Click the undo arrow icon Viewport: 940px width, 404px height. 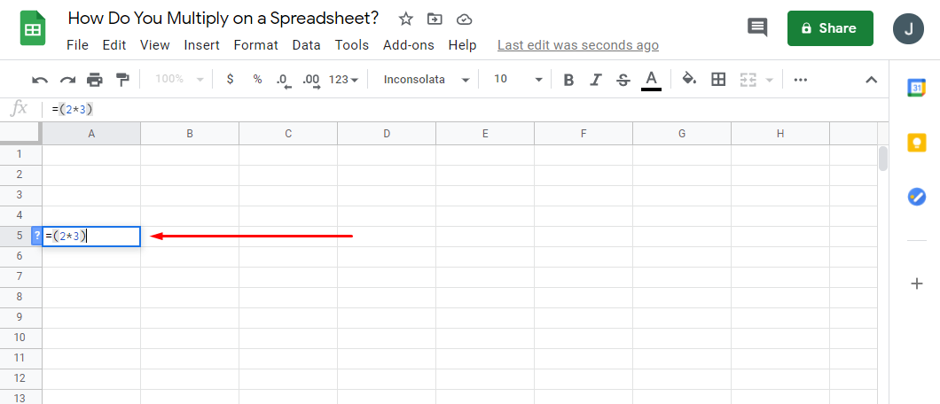(x=40, y=80)
